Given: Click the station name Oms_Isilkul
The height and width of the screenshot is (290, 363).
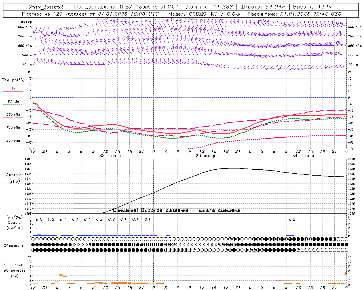Looking at the screenshot, I should click(x=46, y=7).
